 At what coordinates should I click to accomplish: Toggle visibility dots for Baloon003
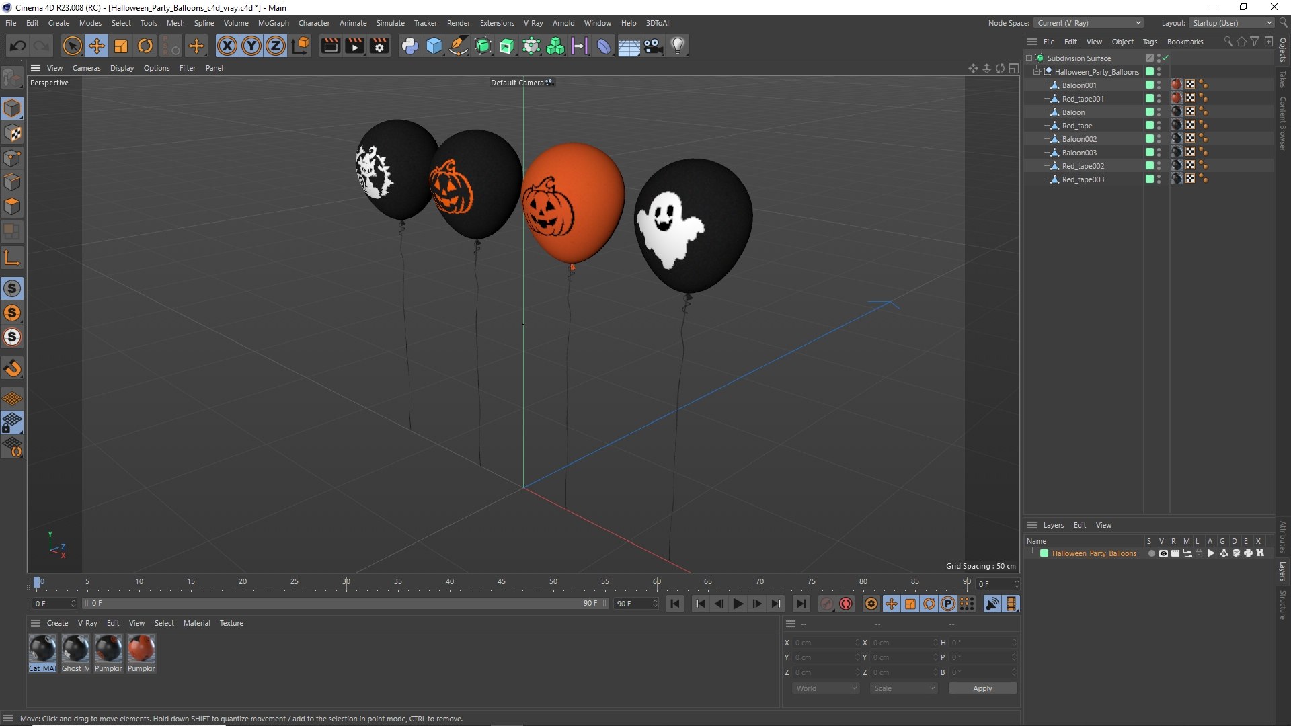click(1159, 153)
